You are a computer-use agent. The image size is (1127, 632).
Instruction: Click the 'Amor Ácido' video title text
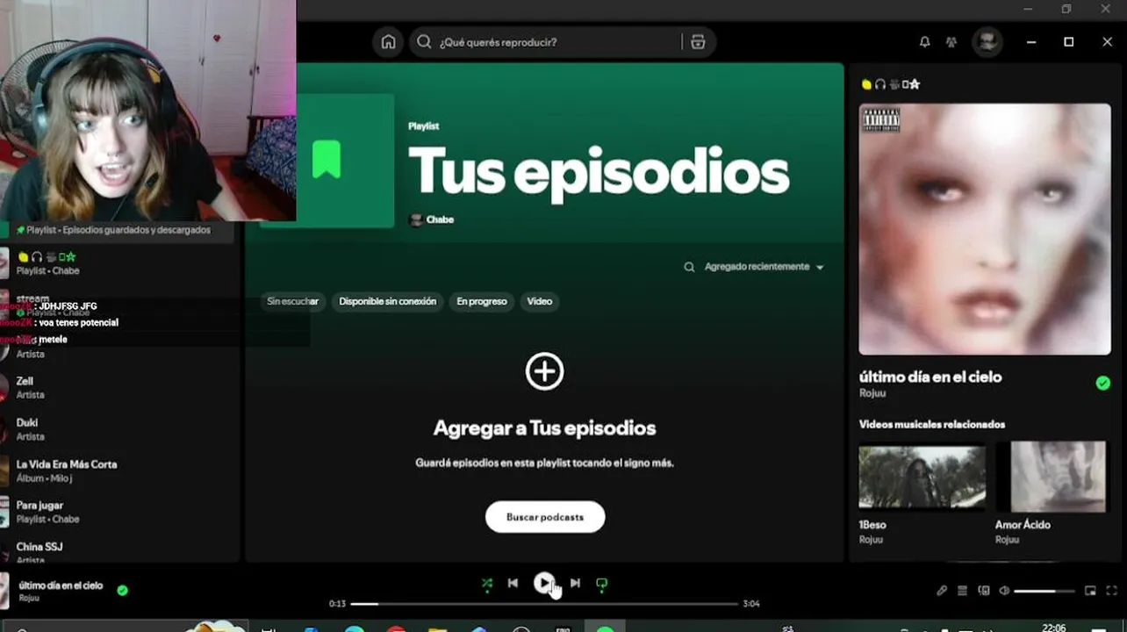(1023, 525)
